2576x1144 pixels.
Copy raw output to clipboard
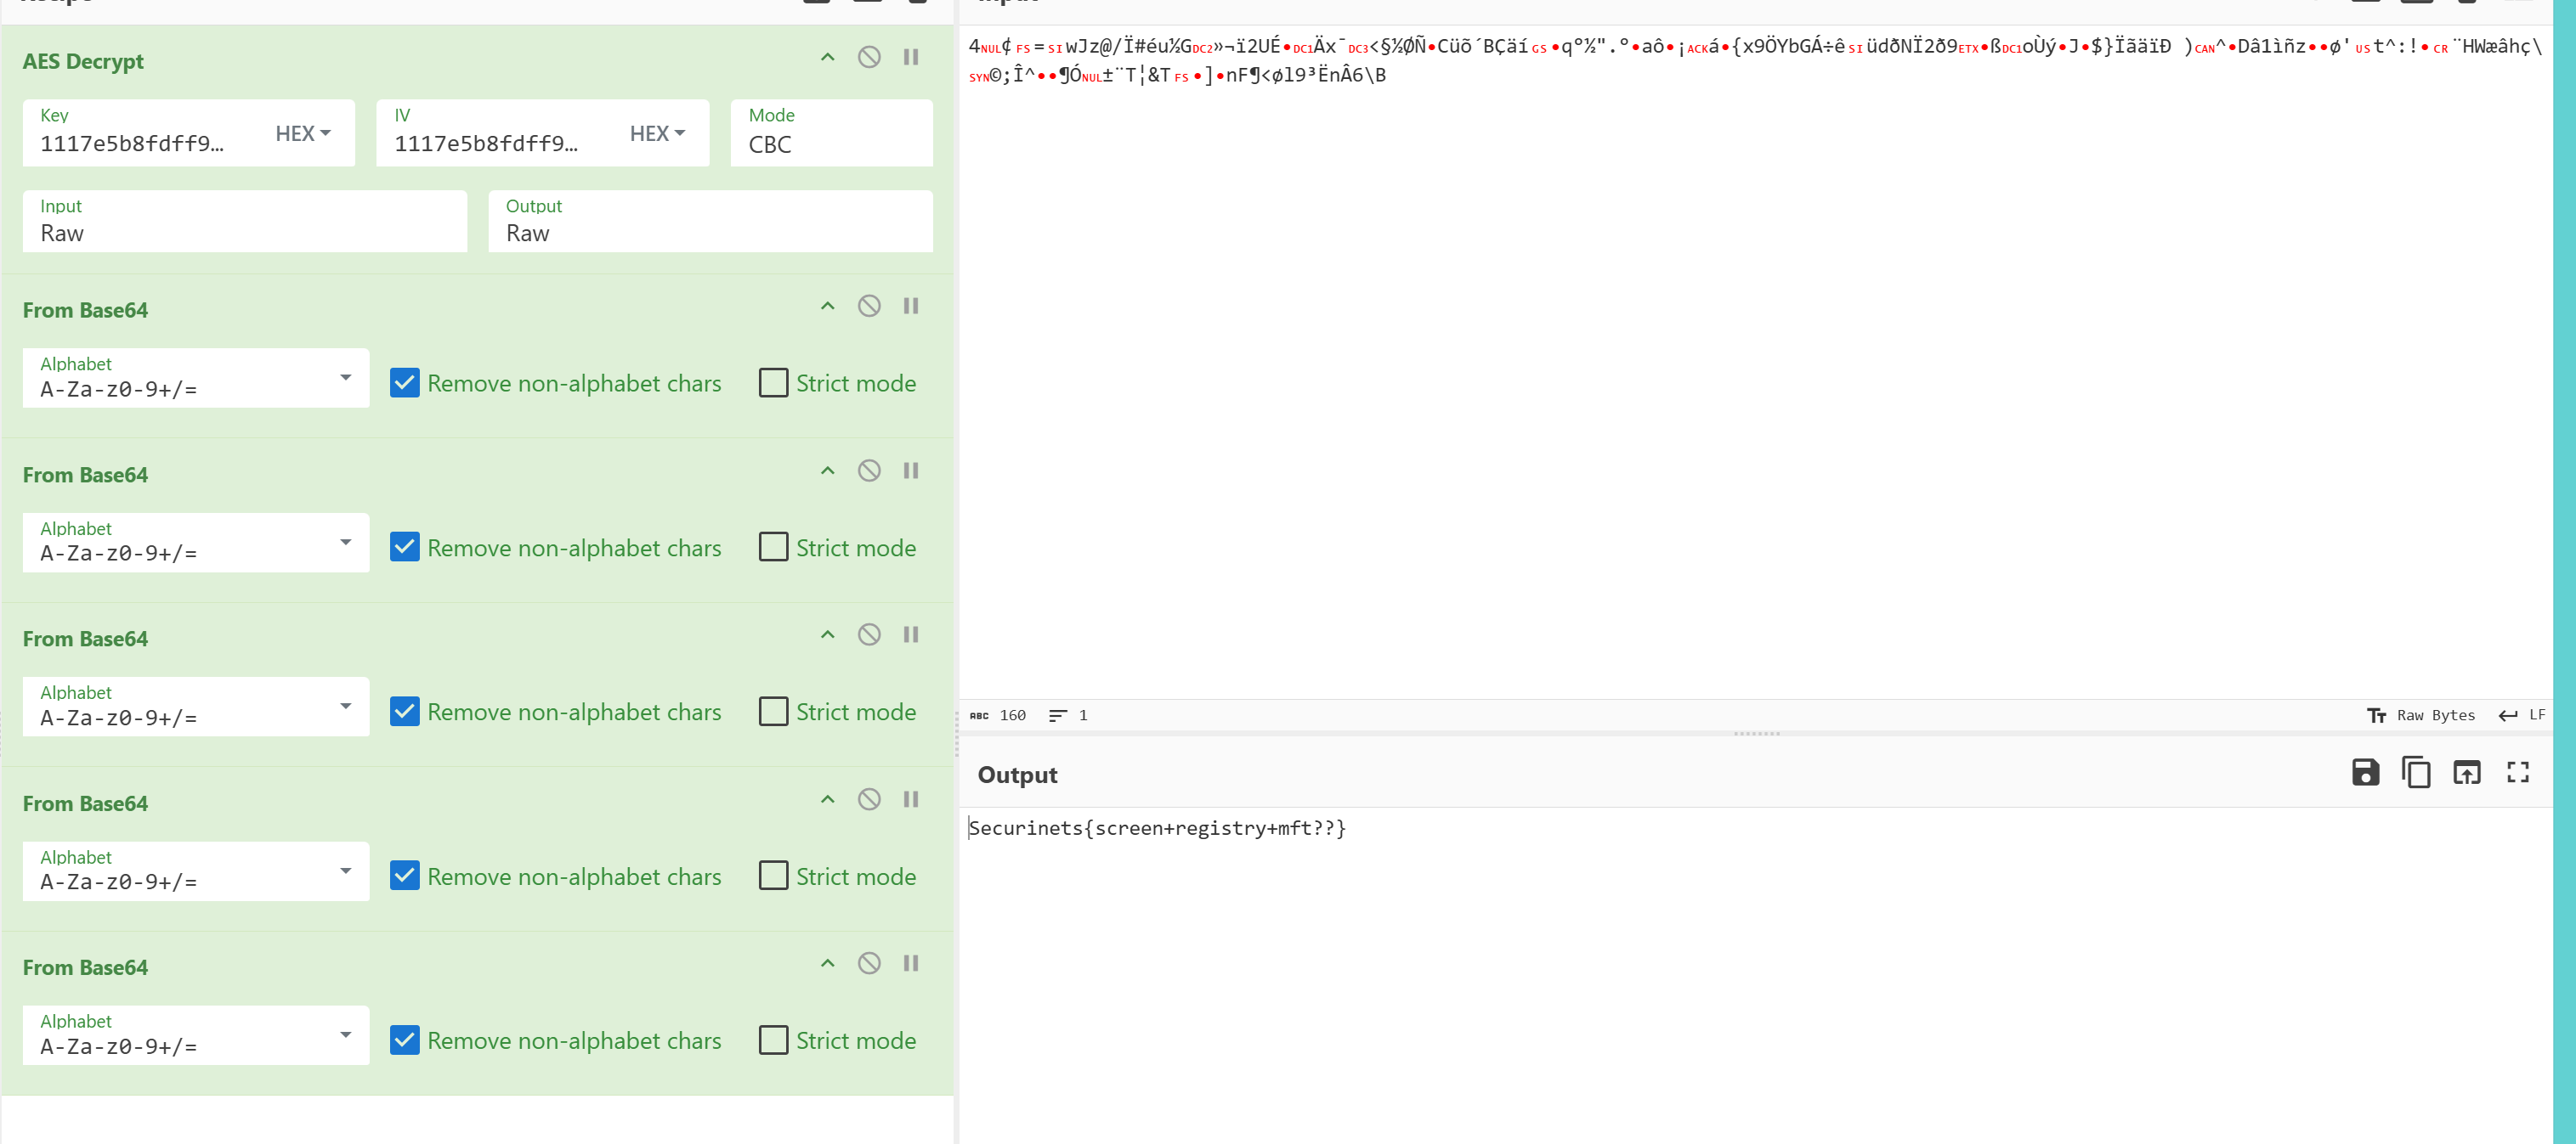tap(2415, 772)
